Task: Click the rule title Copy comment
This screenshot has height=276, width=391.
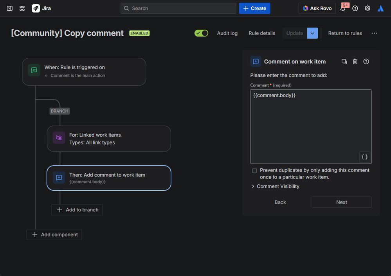Action: pos(67,33)
